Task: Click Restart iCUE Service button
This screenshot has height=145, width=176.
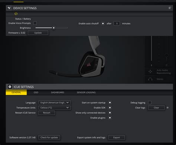Action: [47, 113]
